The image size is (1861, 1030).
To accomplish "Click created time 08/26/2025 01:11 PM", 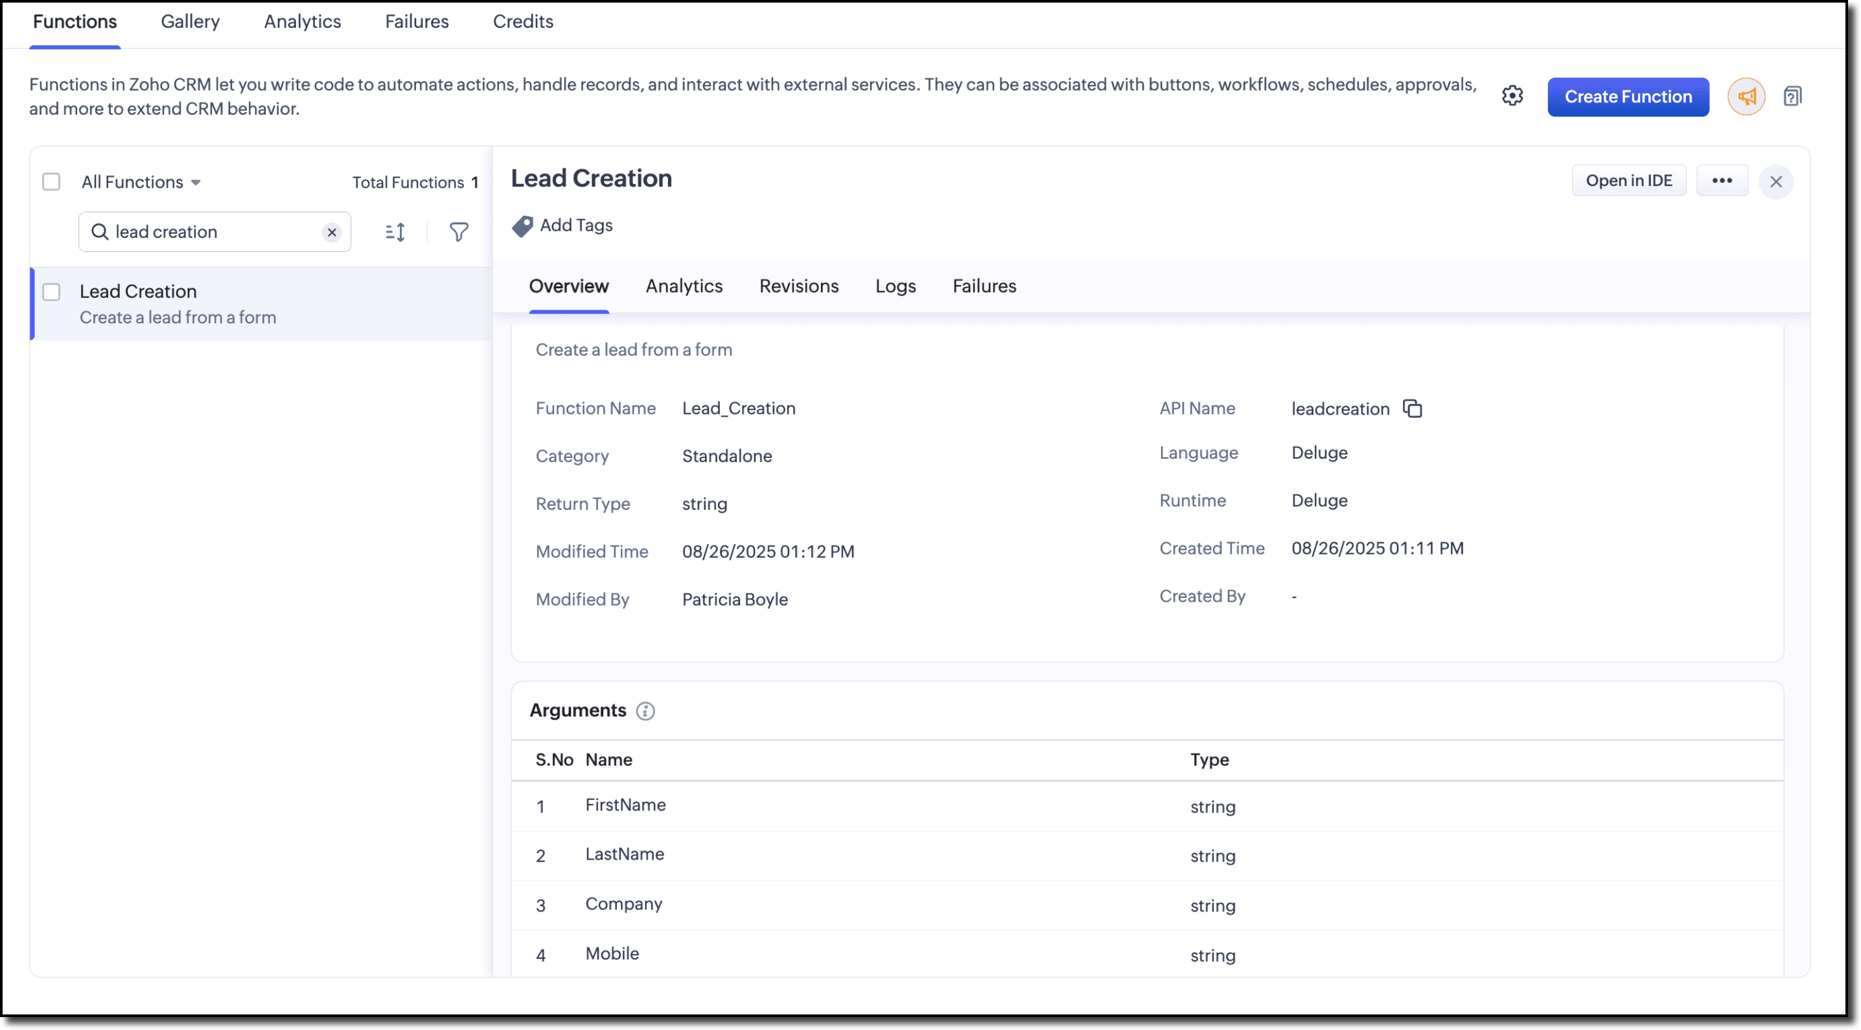I will (x=1377, y=549).
